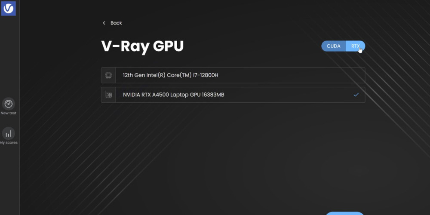Open My scores via the bar chart icon

click(x=9, y=133)
